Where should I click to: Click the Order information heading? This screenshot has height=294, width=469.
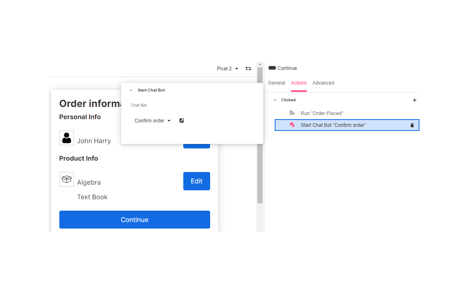90,103
